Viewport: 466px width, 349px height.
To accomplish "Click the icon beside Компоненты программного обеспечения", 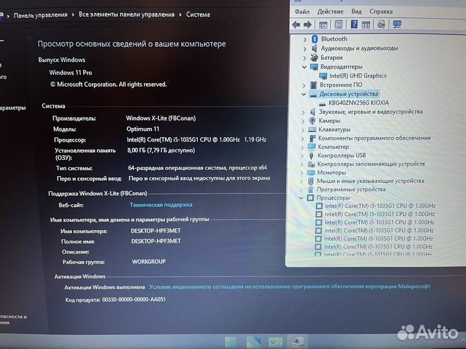I will coord(313,138).
